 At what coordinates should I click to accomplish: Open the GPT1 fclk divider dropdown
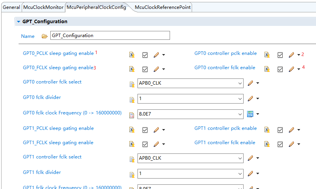pos(240,174)
